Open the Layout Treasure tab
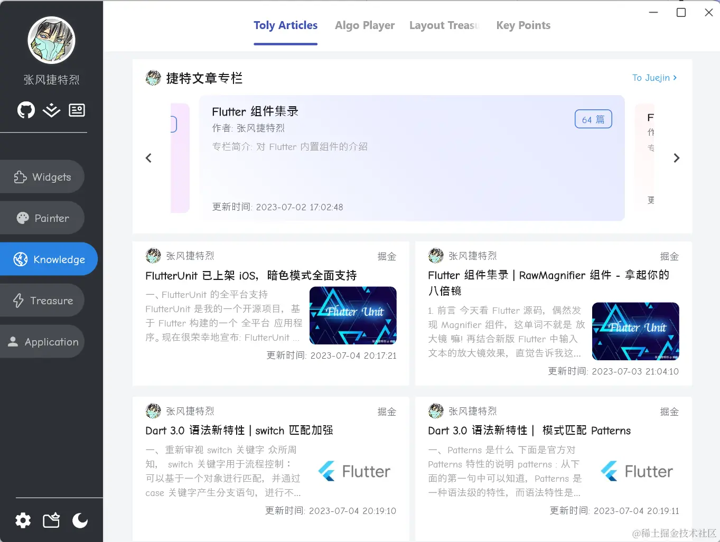This screenshot has width=720, height=542. tap(444, 25)
